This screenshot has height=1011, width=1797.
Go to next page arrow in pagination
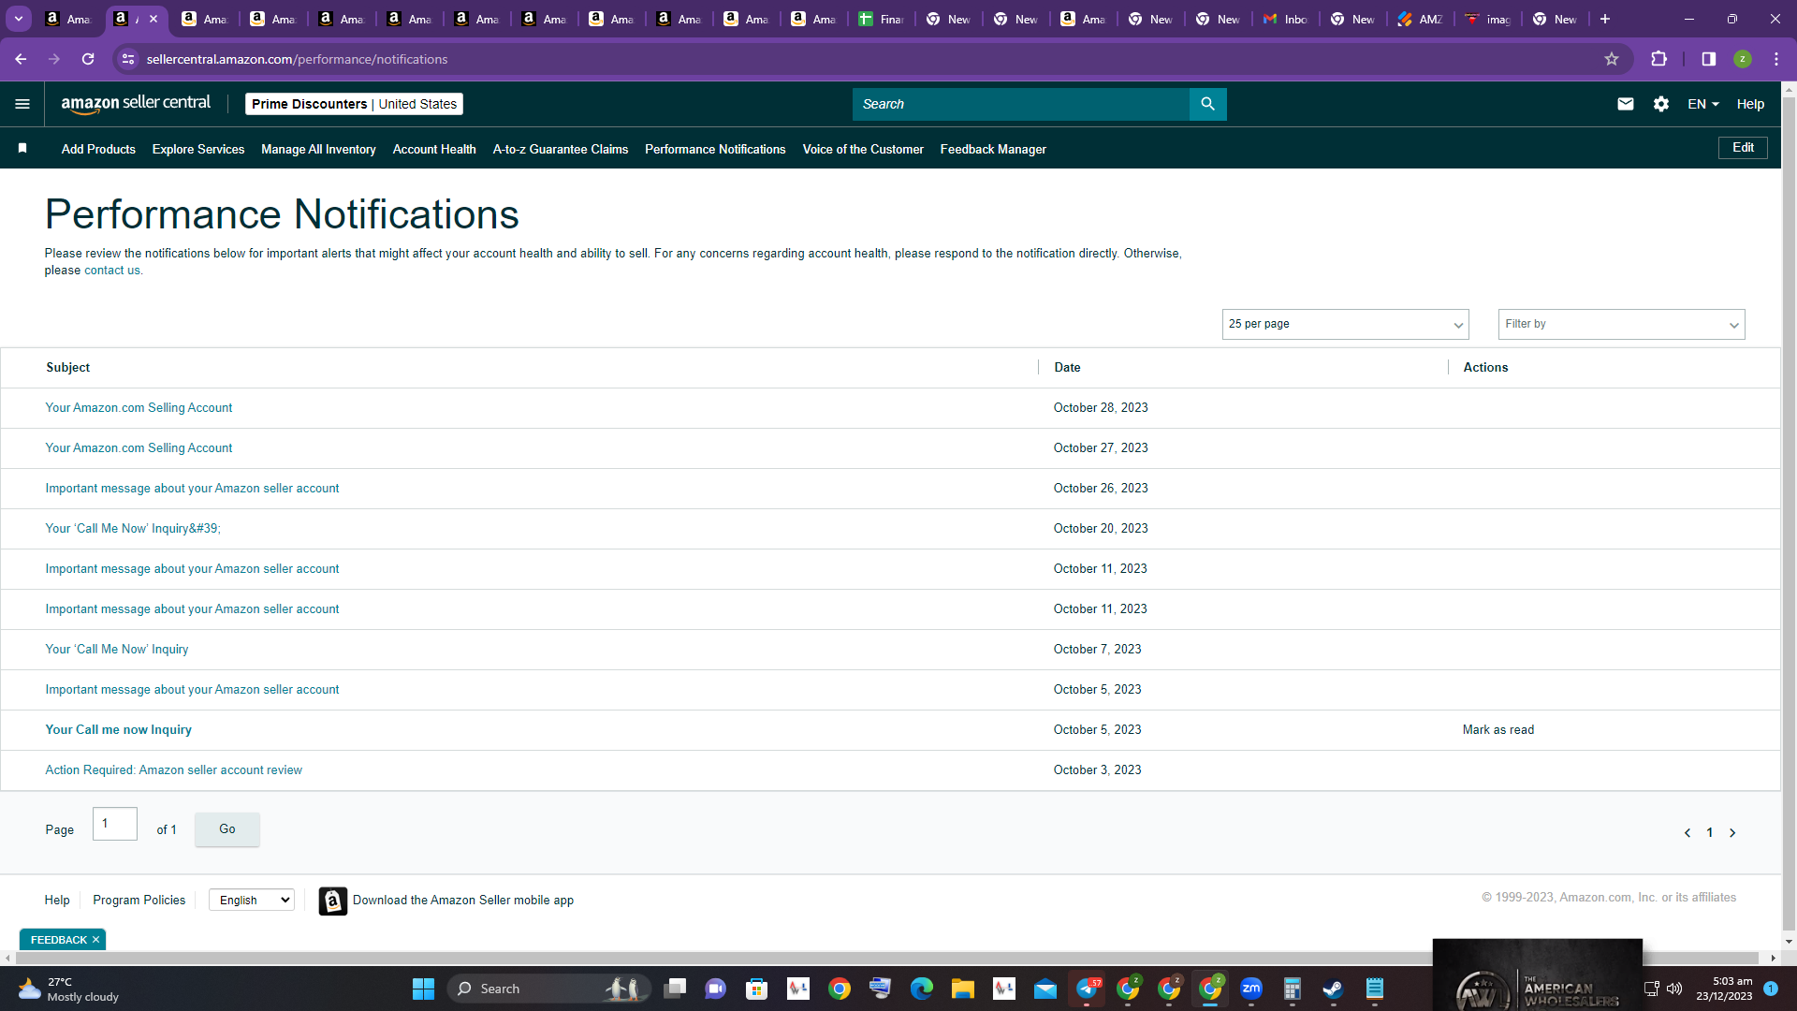click(x=1732, y=833)
